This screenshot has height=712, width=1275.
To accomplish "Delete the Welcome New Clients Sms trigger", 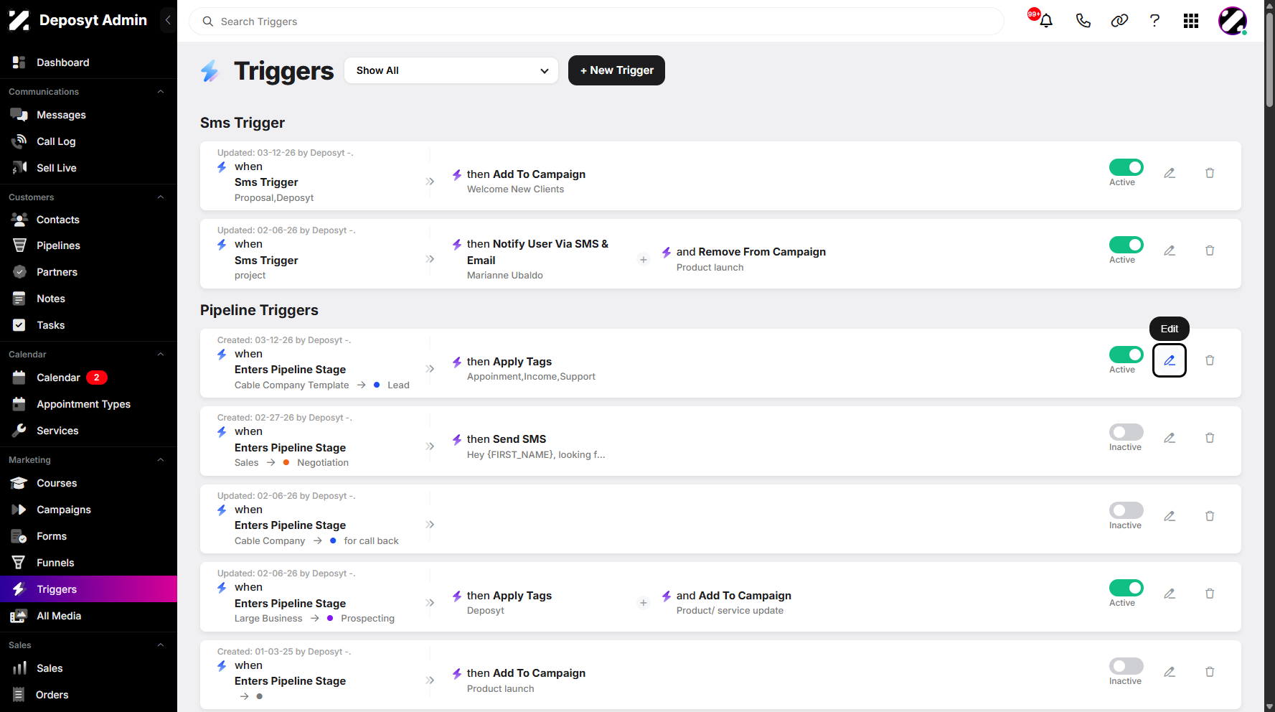I will [x=1210, y=173].
